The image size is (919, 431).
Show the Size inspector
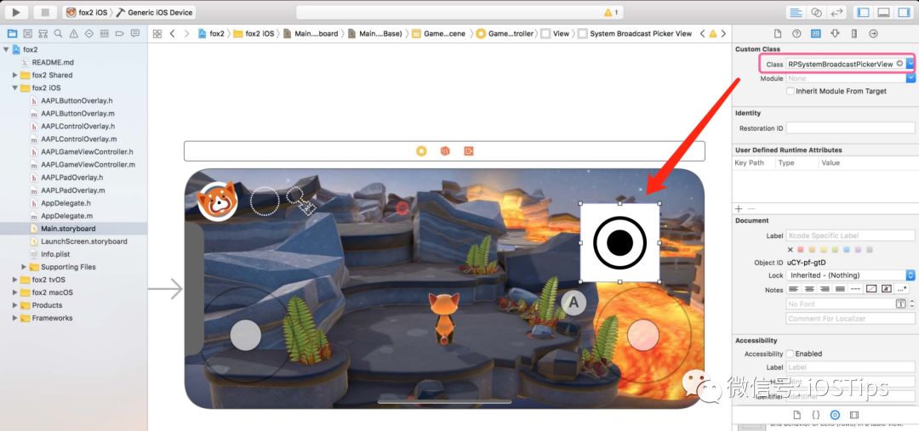pos(854,34)
